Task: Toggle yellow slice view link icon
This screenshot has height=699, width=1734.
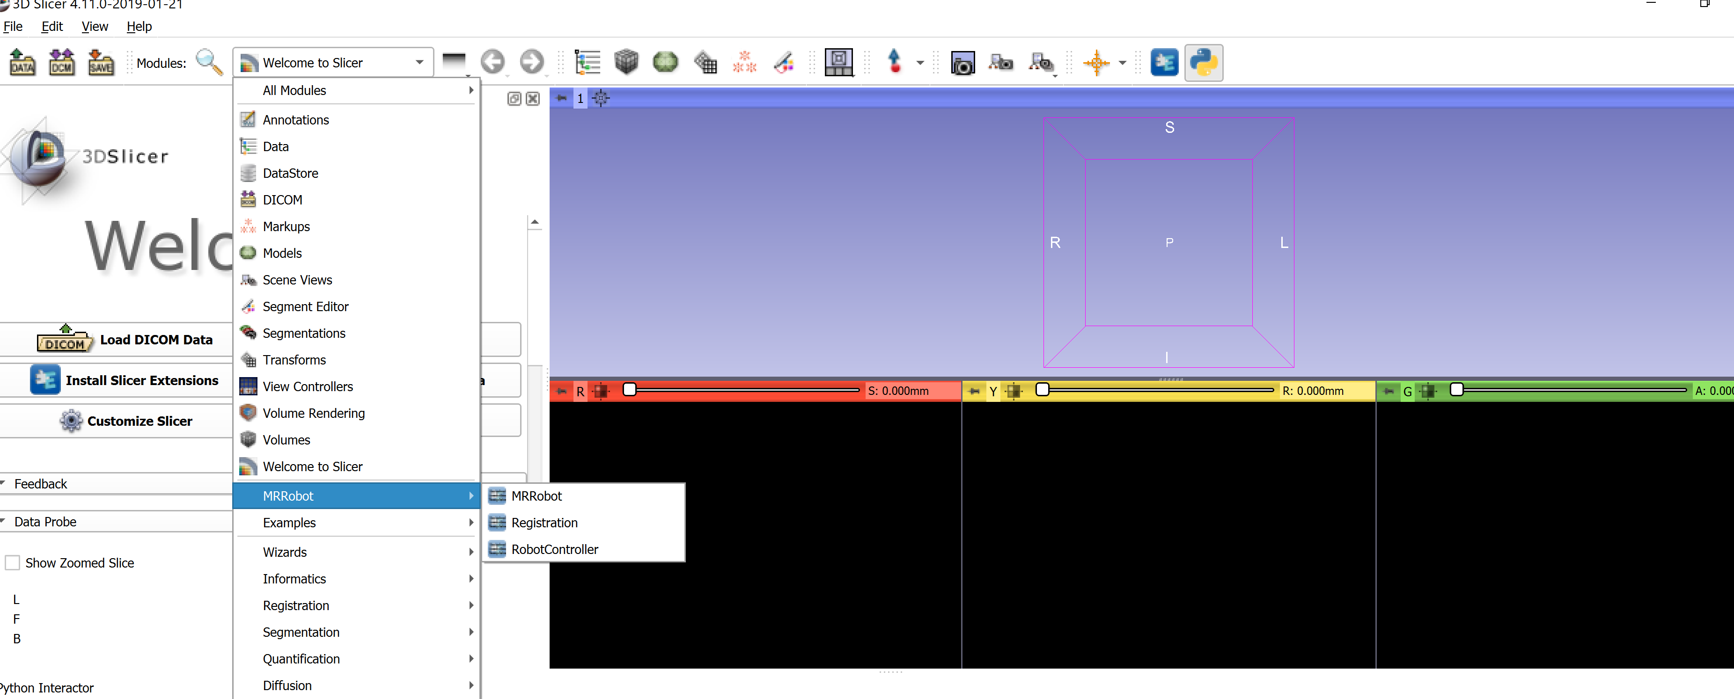Action: (1014, 391)
